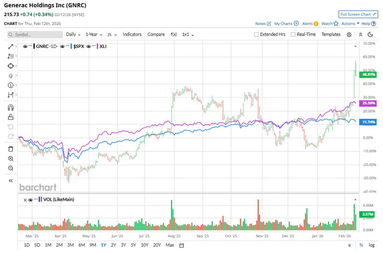The image size is (383, 253).
Task: Click the Alerts exclamation icon
Action: point(316,24)
